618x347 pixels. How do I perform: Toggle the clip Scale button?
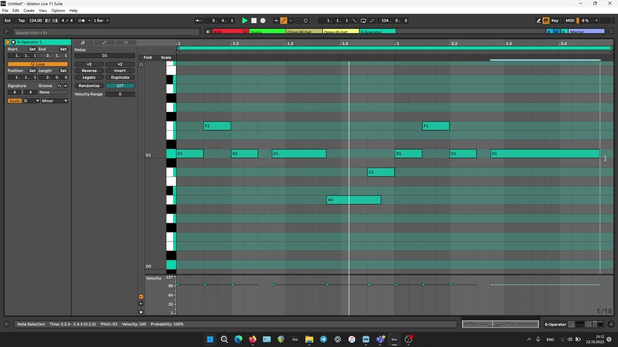[x=14, y=101]
